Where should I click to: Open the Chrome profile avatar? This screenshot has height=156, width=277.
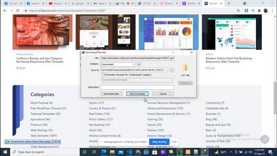pyautogui.click(x=266, y=10)
